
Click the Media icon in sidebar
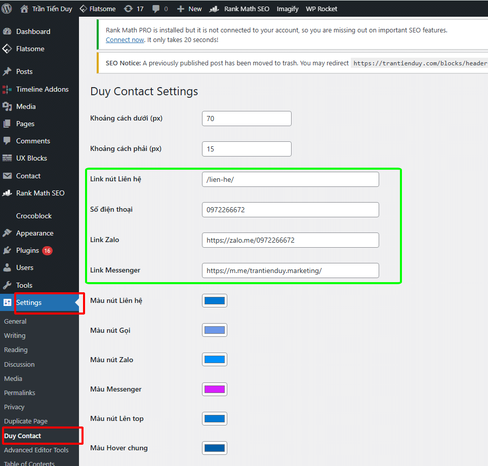pos(7,106)
